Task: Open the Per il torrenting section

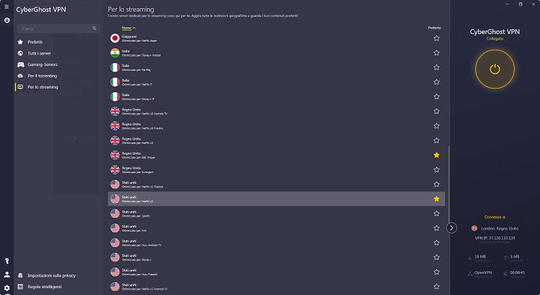Action: [x=42, y=76]
